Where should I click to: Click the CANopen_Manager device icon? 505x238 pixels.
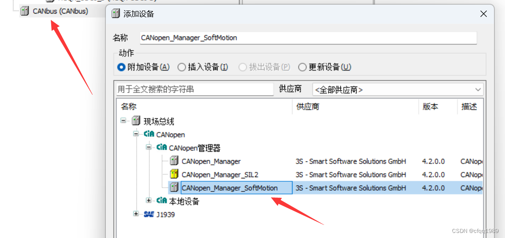click(174, 161)
